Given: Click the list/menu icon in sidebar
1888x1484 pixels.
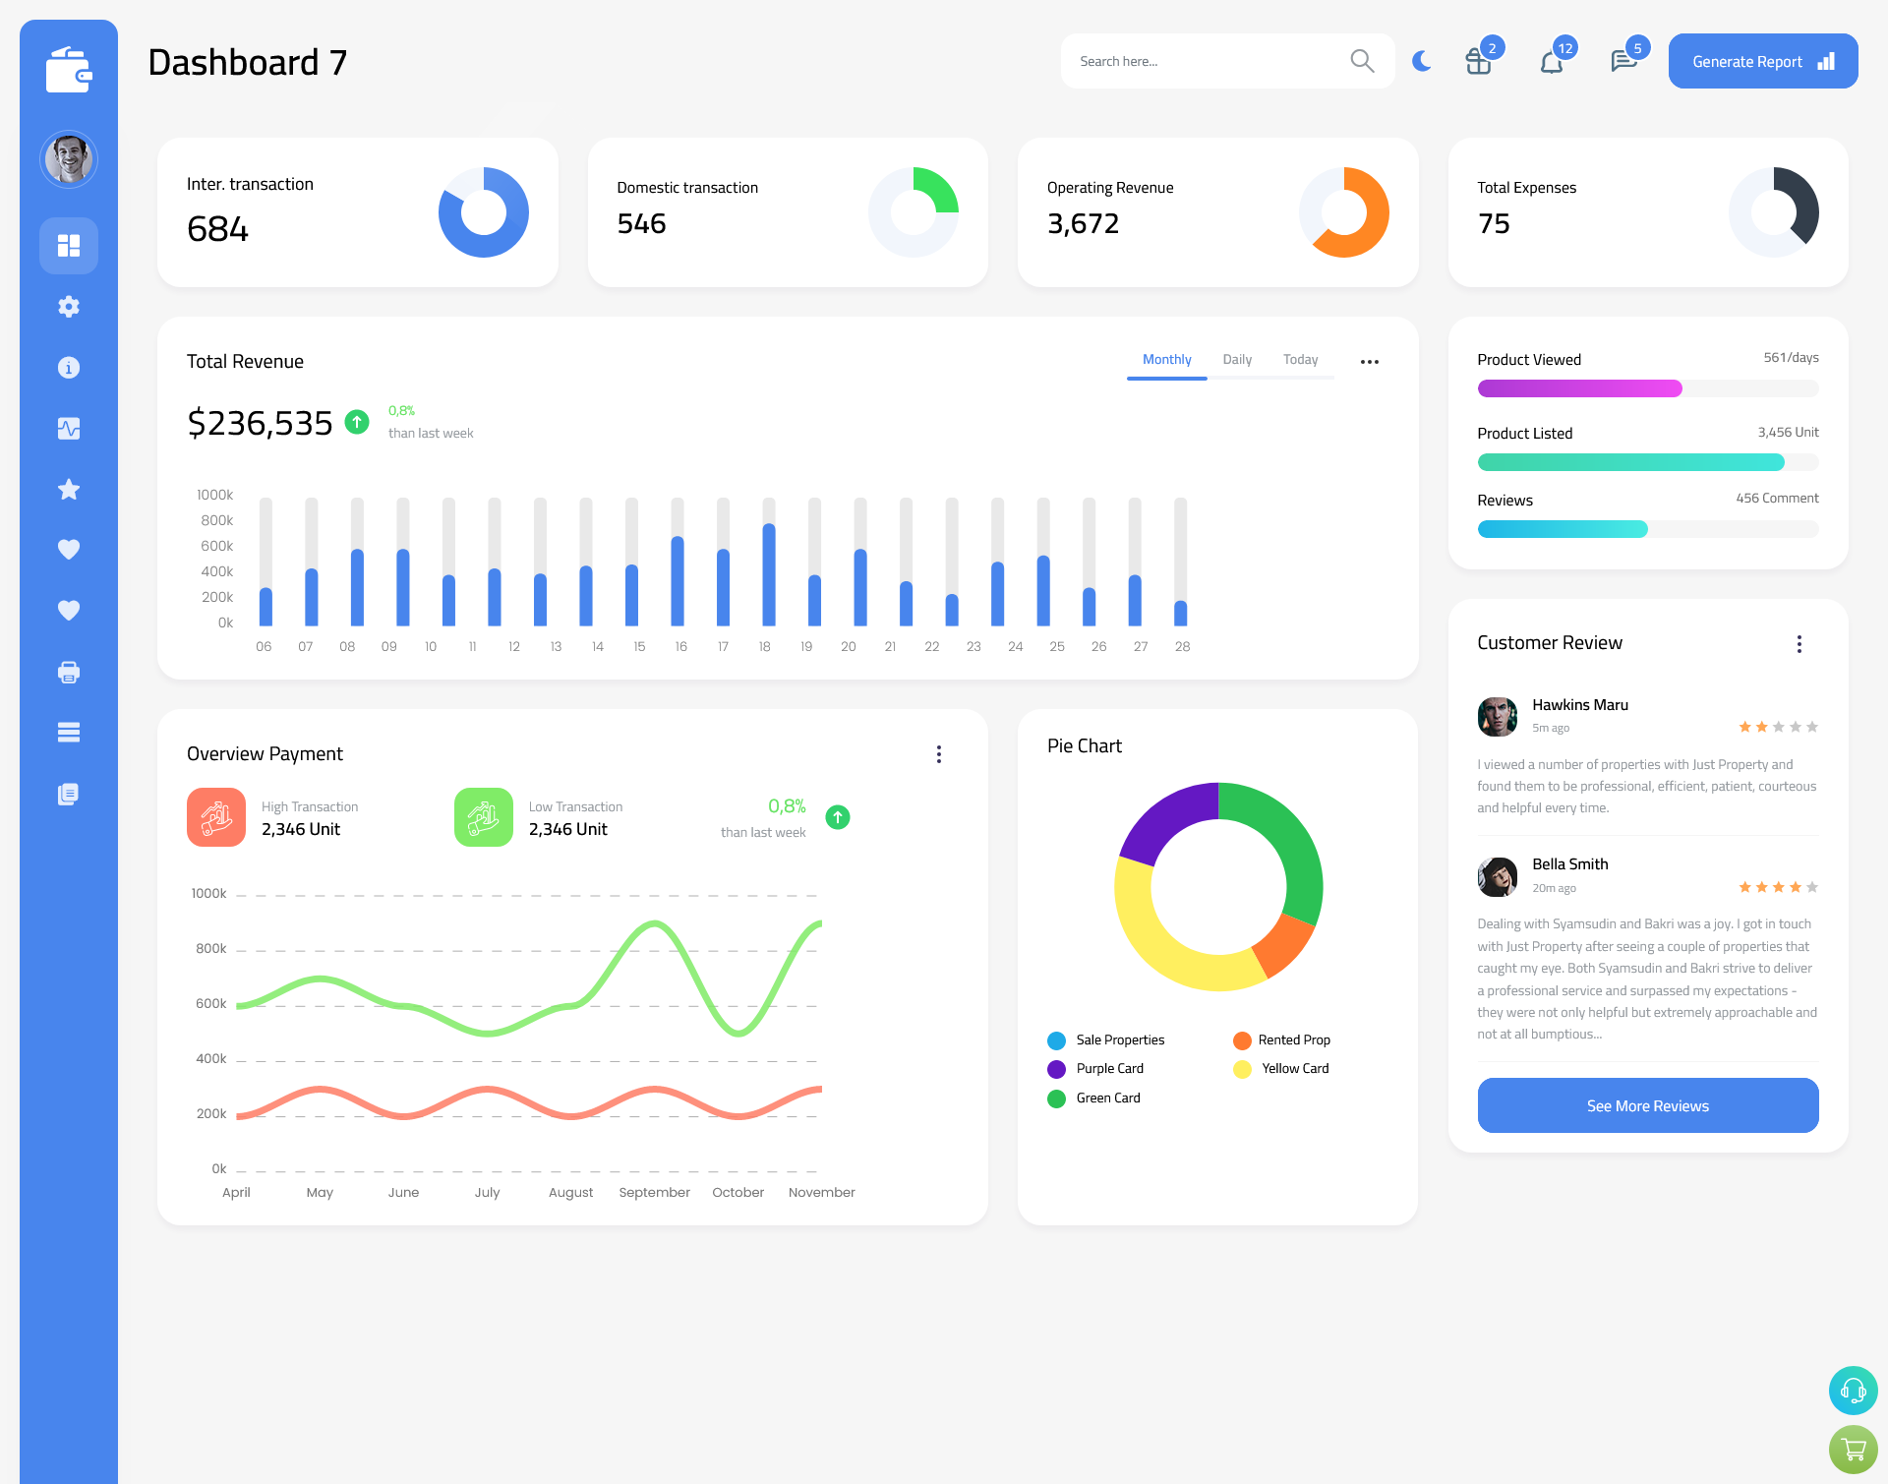Looking at the screenshot, I should point(69,732).
